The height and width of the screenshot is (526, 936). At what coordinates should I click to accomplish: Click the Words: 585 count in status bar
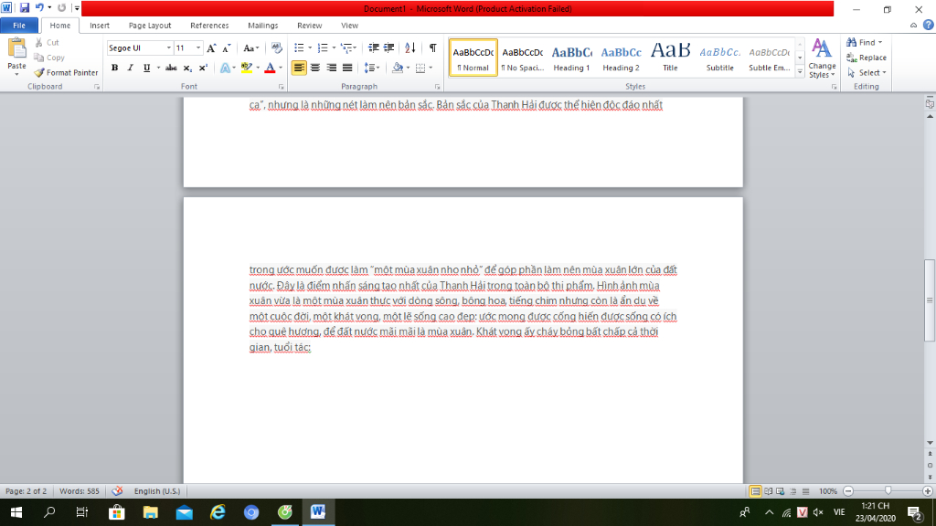[80, 490]
